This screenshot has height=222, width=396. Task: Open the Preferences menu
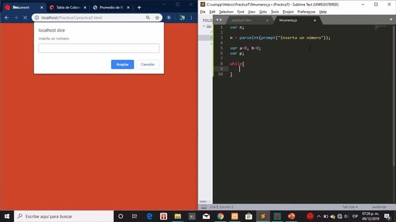click(306, 12)
